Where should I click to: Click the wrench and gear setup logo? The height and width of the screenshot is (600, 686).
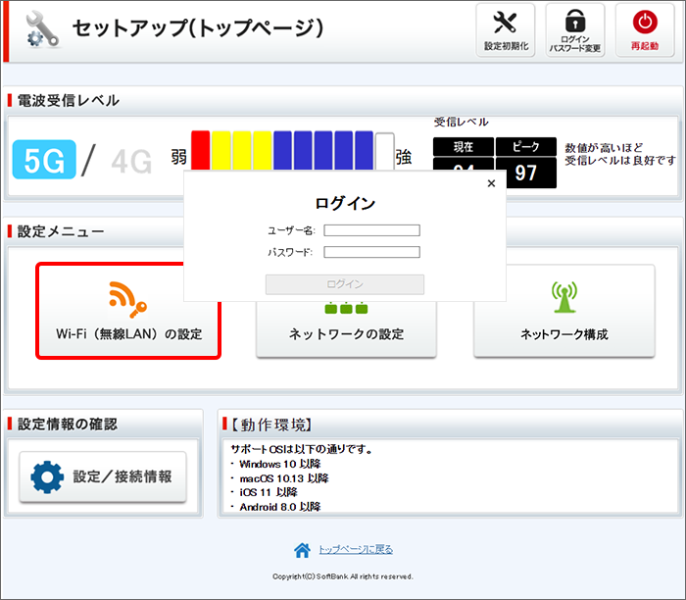tap(42, 29)
